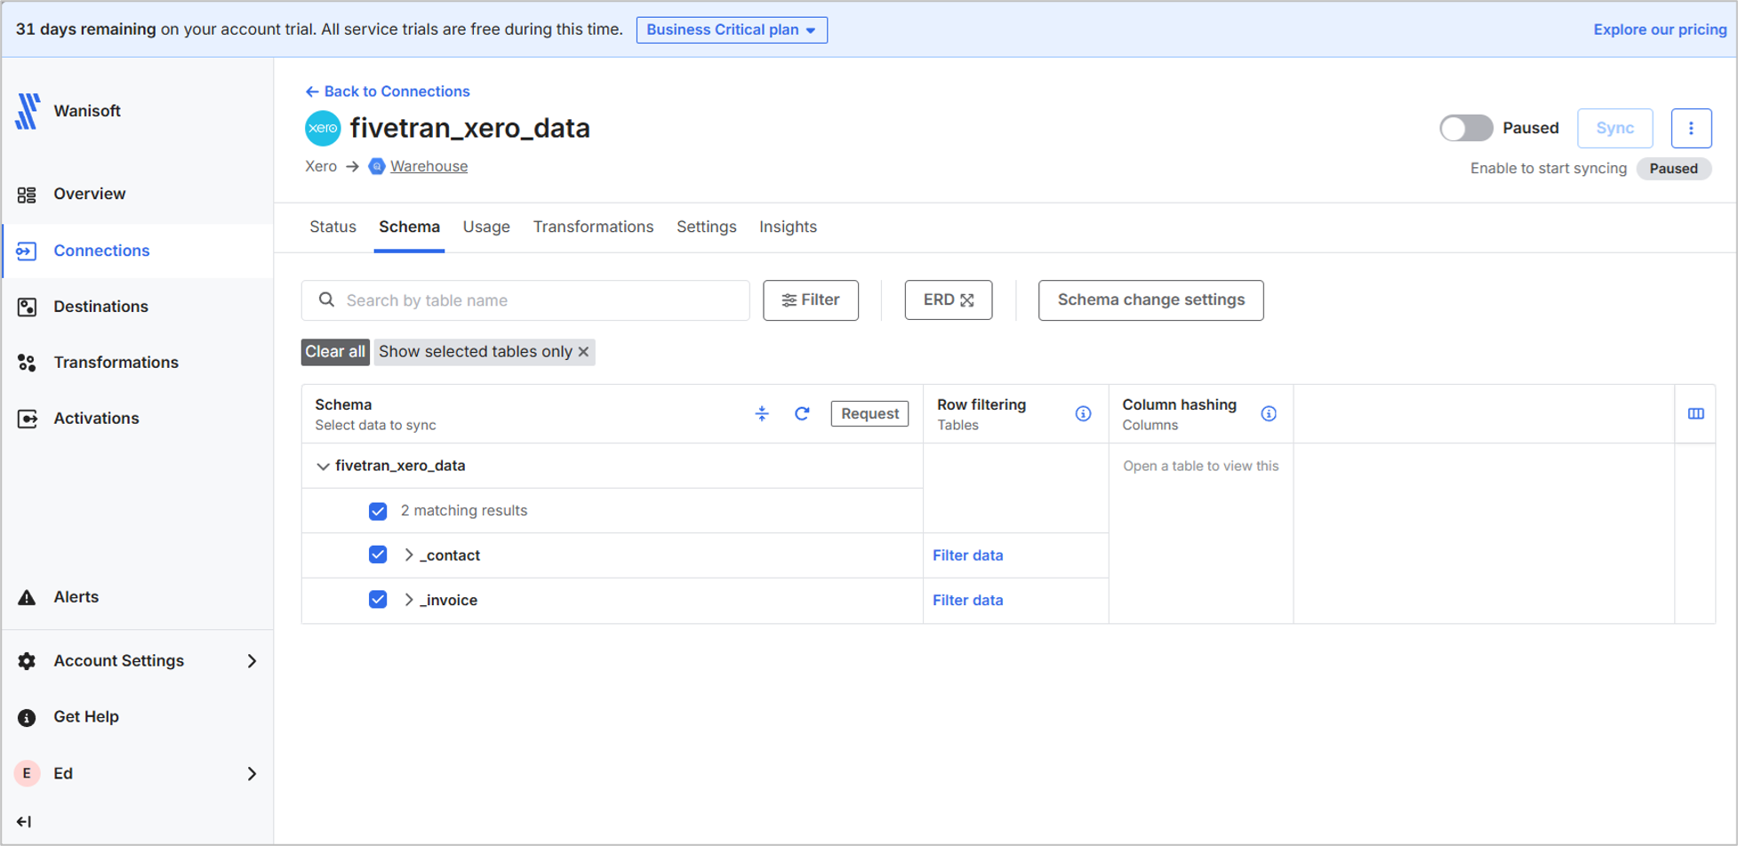This screenshot has width=1738, height=846.
Task: Click the Account Settings gear icon
Action: pos(27,661)
